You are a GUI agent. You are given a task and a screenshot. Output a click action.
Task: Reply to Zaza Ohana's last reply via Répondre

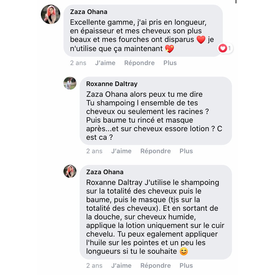pyautogui.click(x=156, y=266)
